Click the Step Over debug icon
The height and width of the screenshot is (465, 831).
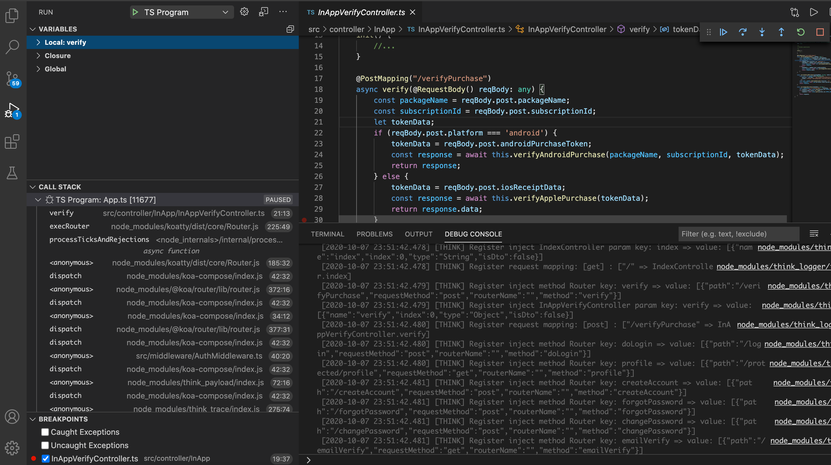[743, 32]
